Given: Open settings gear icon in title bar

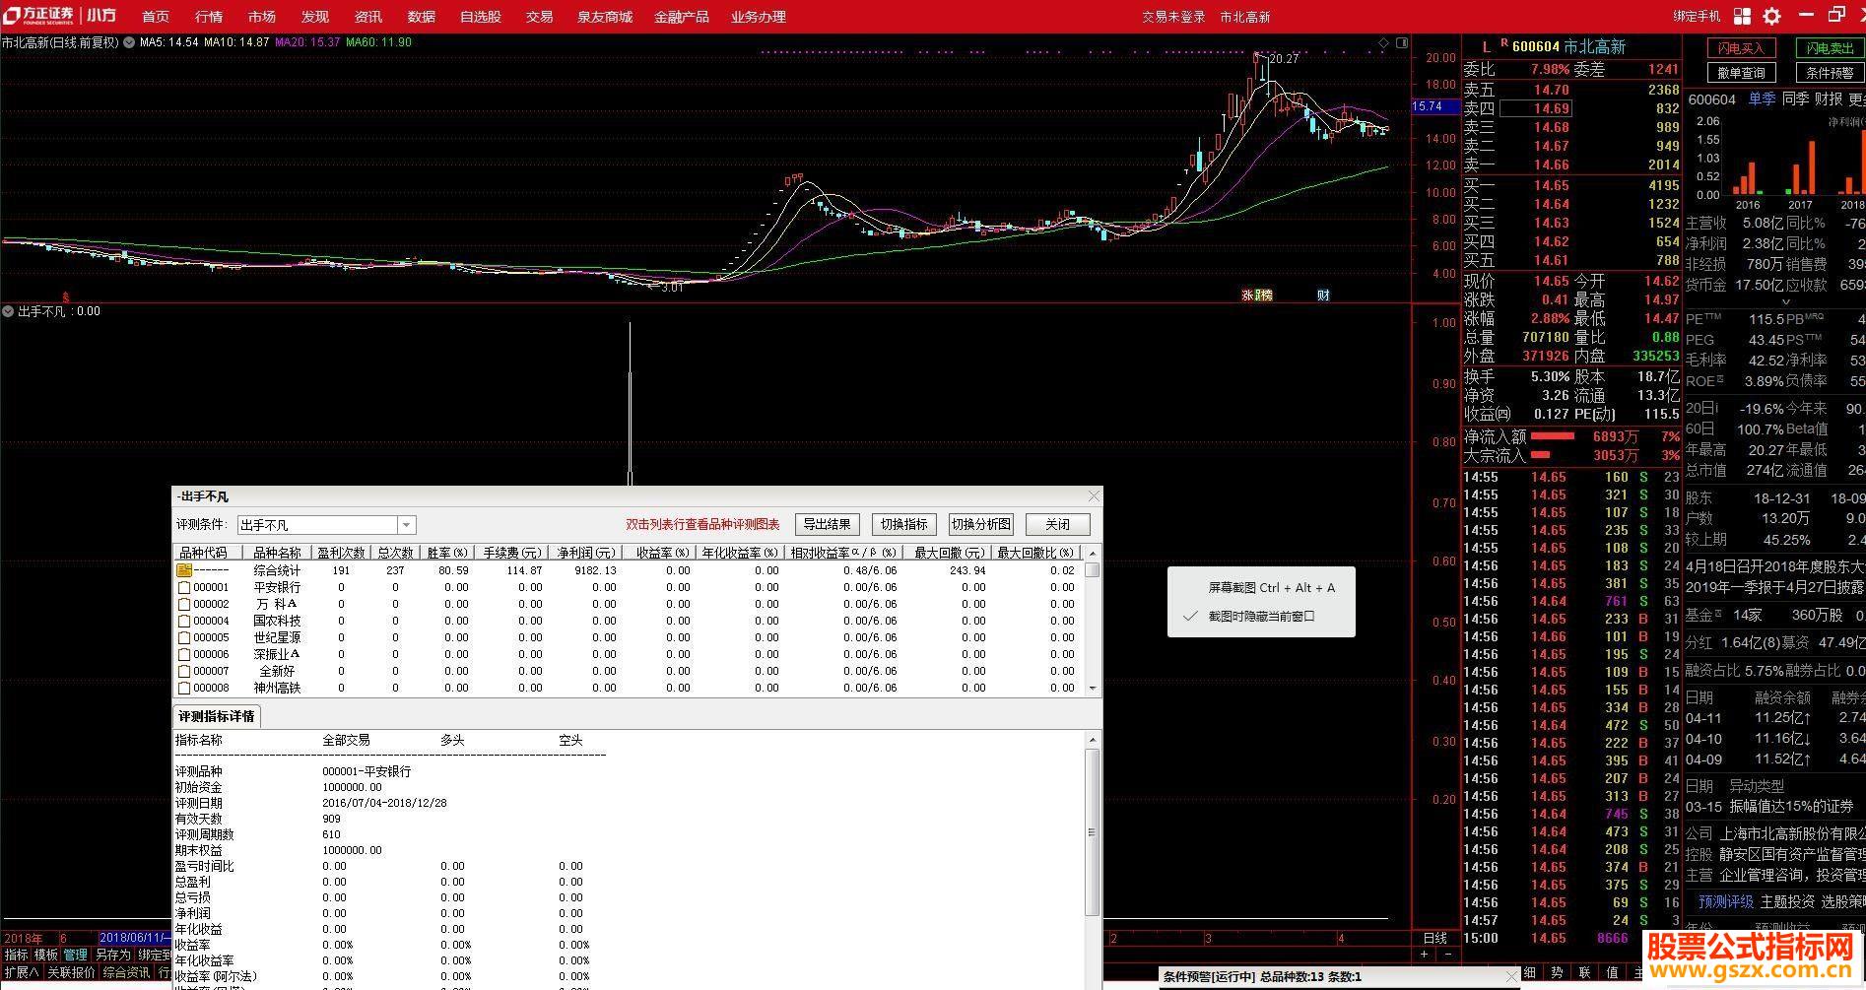Looking at the screenshot, I should (x=1771, y=16).
